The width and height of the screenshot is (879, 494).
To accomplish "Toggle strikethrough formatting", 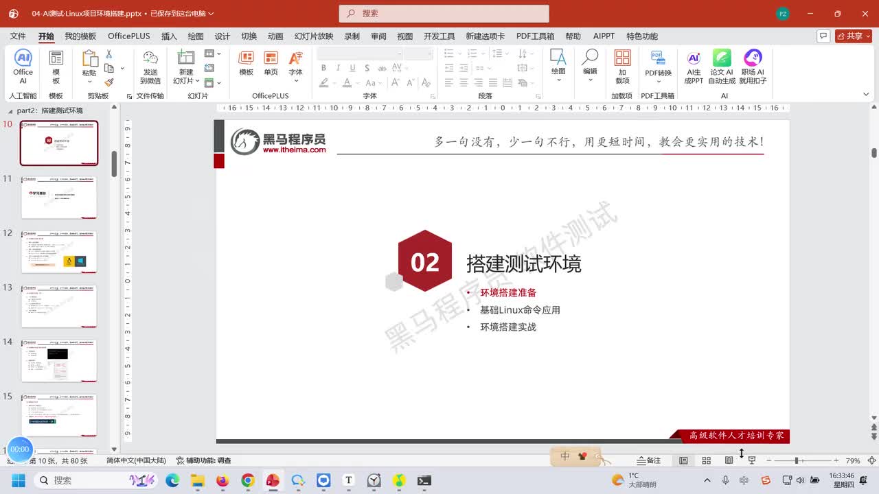I will click(x=381, y=68).
